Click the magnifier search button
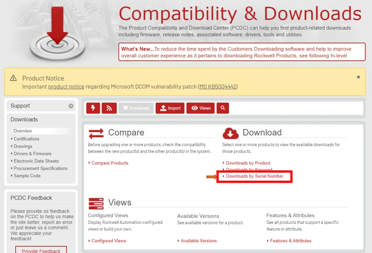 coord(222,108)
